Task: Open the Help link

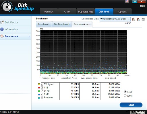Action: point(142,6)
